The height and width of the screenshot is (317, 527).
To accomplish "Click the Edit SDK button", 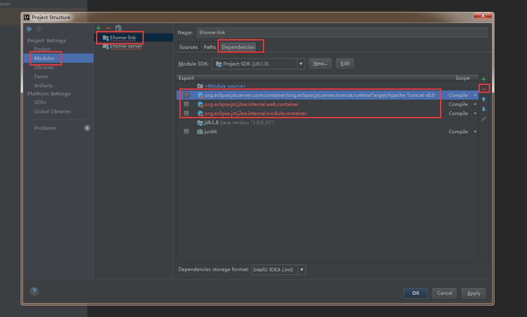I will pyautogui.click(x=345, y=63).
